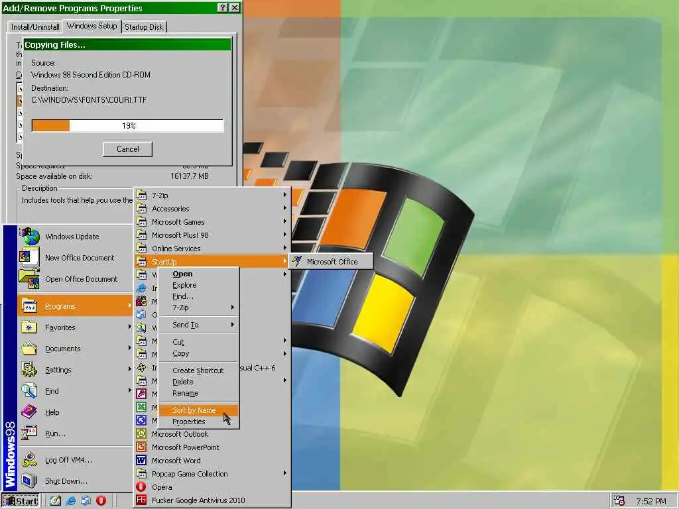This screenshot has height=509, width=679.
Task: Expand the Accessories submenu arrow
Action: tap(285, 208)
